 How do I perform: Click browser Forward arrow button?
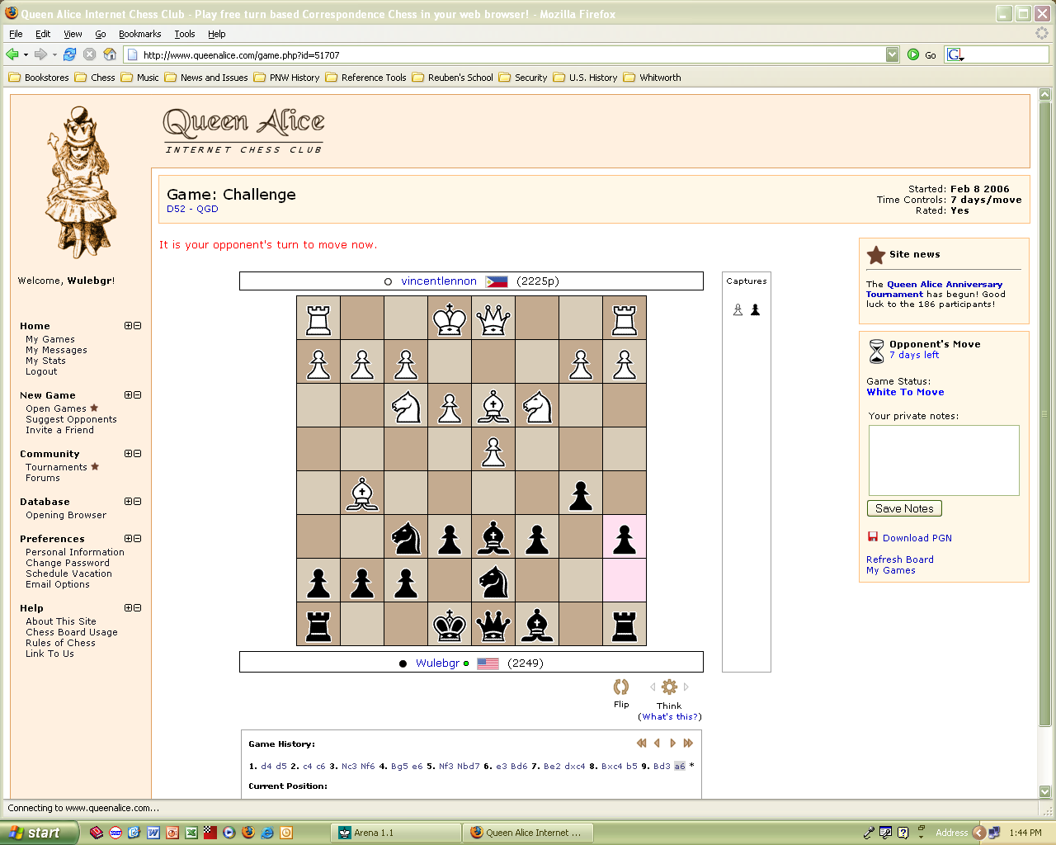[x=40, y=54]
